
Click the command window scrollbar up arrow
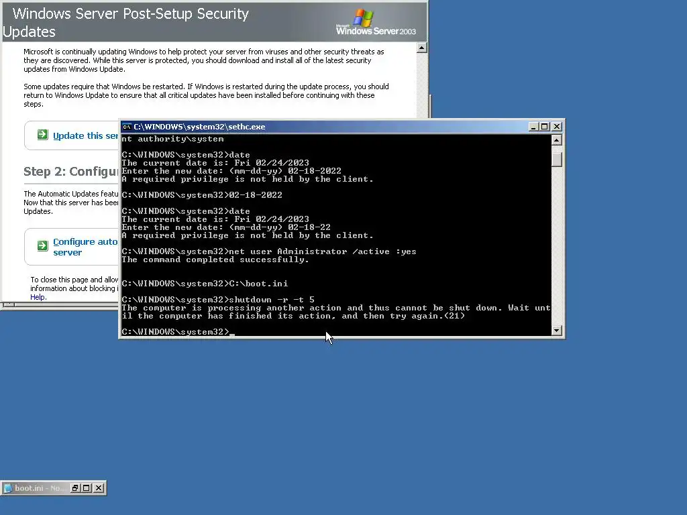[556, 140]
